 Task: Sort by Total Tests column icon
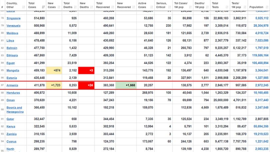[227, 7]
